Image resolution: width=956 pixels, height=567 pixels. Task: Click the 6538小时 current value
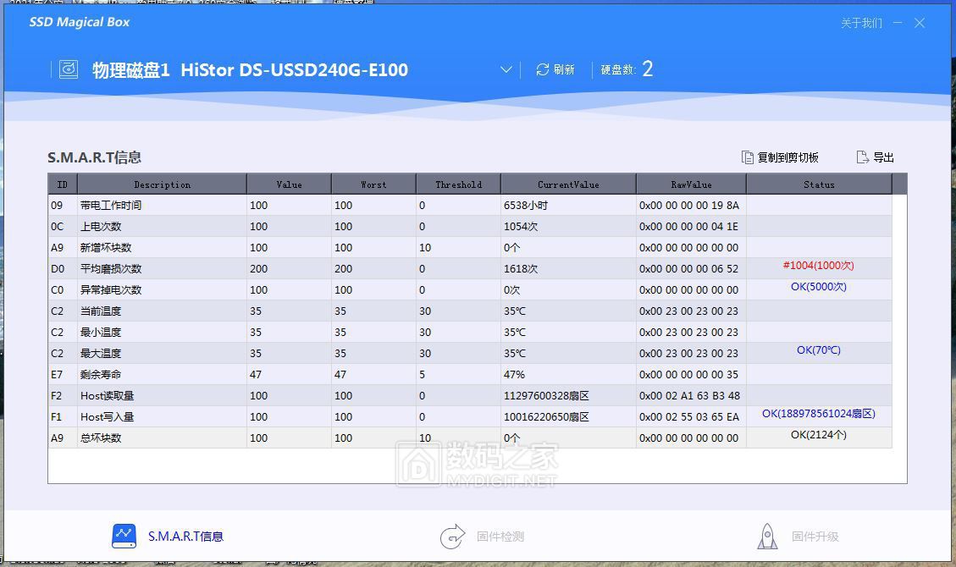pos(526,206)
